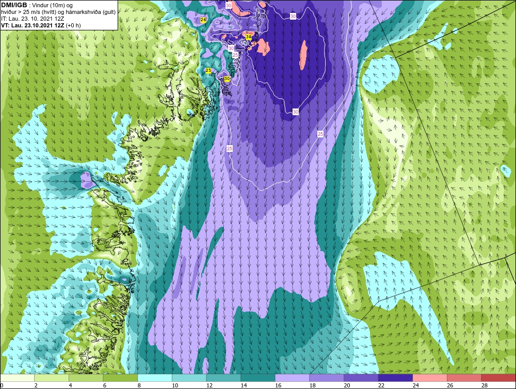Click the '4' tick on the colour scale
The height and width of the screenshot is (389, 516).
[70, 385]
